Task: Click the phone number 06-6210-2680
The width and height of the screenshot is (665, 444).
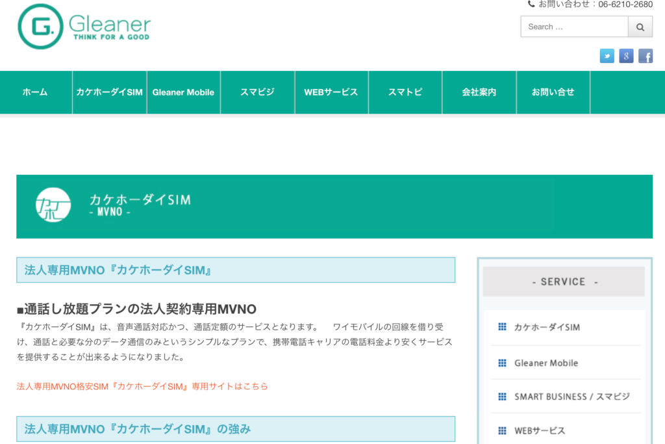Action: (x=625, y=5)
